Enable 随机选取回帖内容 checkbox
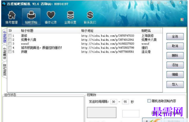Viewport: 189px width, 122px height. pyautogui.click(x=149, y=101)
